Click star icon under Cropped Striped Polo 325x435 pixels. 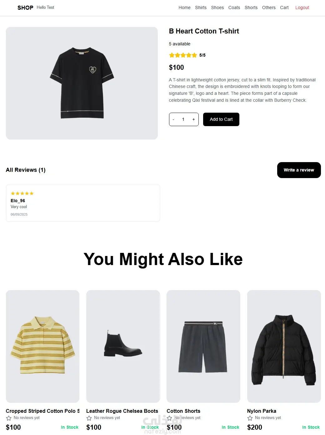click(9, 418)
